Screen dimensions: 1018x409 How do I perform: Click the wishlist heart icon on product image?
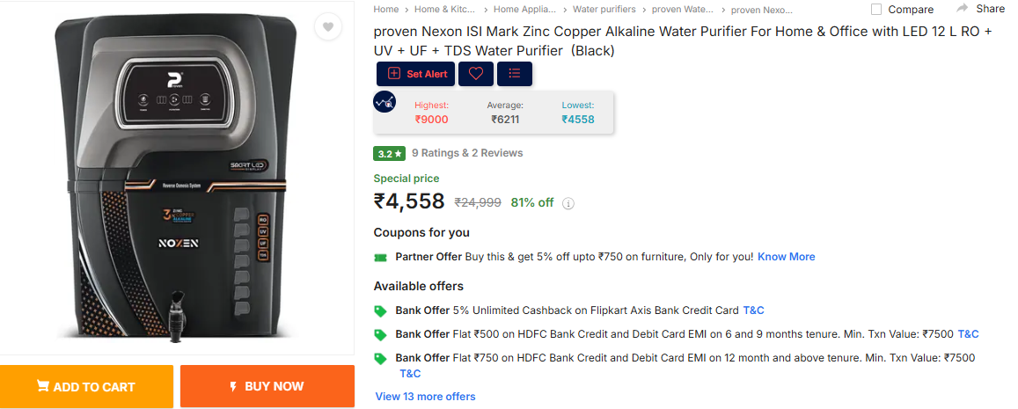pos(328,26)
